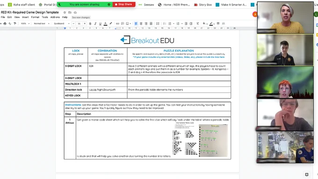Click the move-to-folder icon beside the title

70,12
